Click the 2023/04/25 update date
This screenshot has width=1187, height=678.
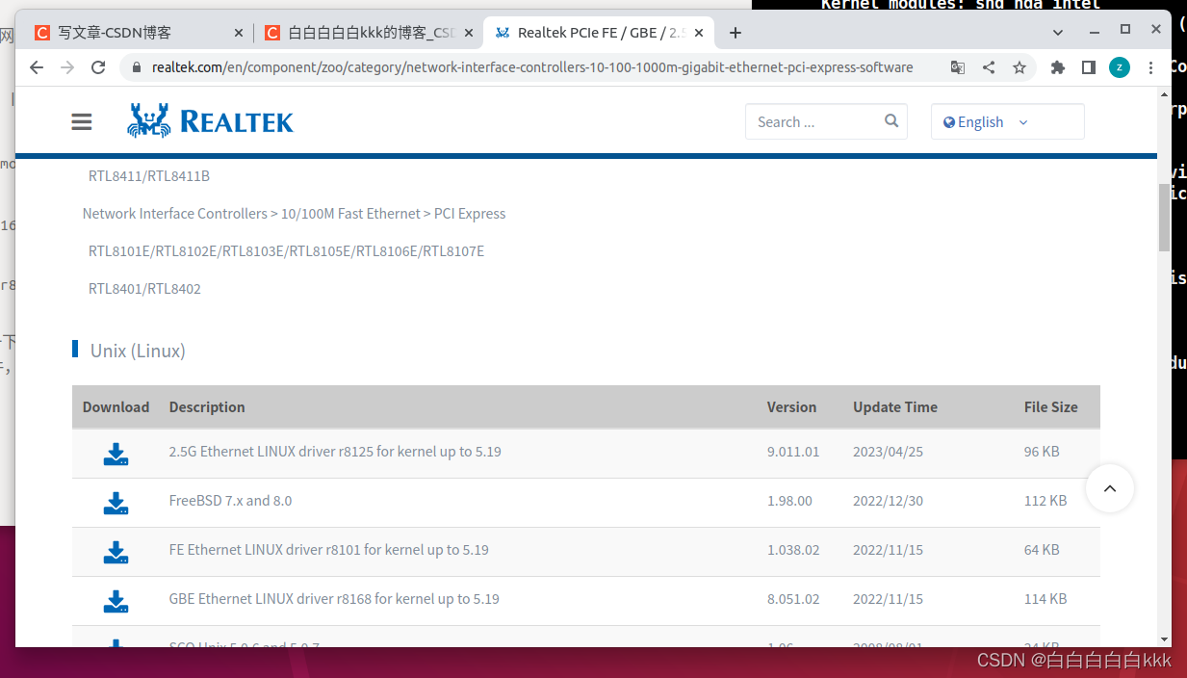(888, 452)
